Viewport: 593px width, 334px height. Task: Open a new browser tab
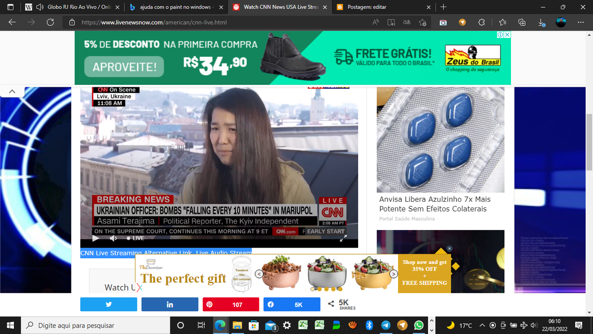pos(443,7)
